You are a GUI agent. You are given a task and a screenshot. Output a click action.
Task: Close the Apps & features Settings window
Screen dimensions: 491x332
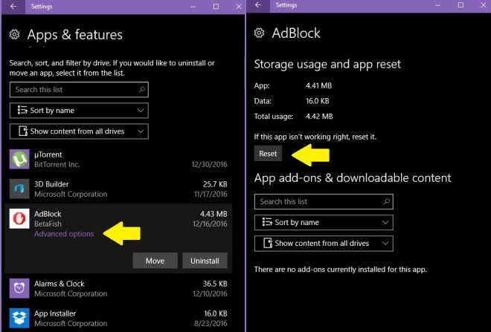pos(239,7)
